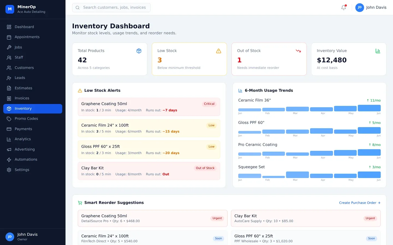393x245 pixels.
Task: Select the Clay Bar Kit reorder suggestion
Action: coord(305,218)
